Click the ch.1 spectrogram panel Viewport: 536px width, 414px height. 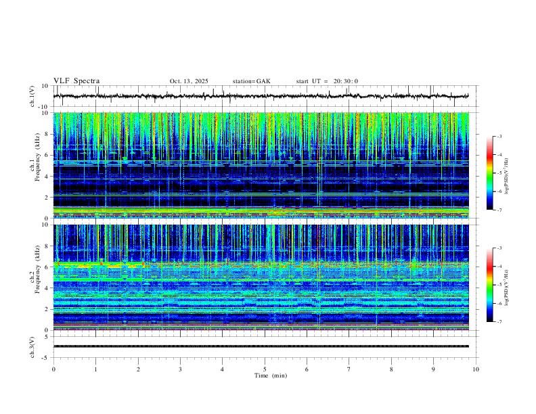(261, 165)
